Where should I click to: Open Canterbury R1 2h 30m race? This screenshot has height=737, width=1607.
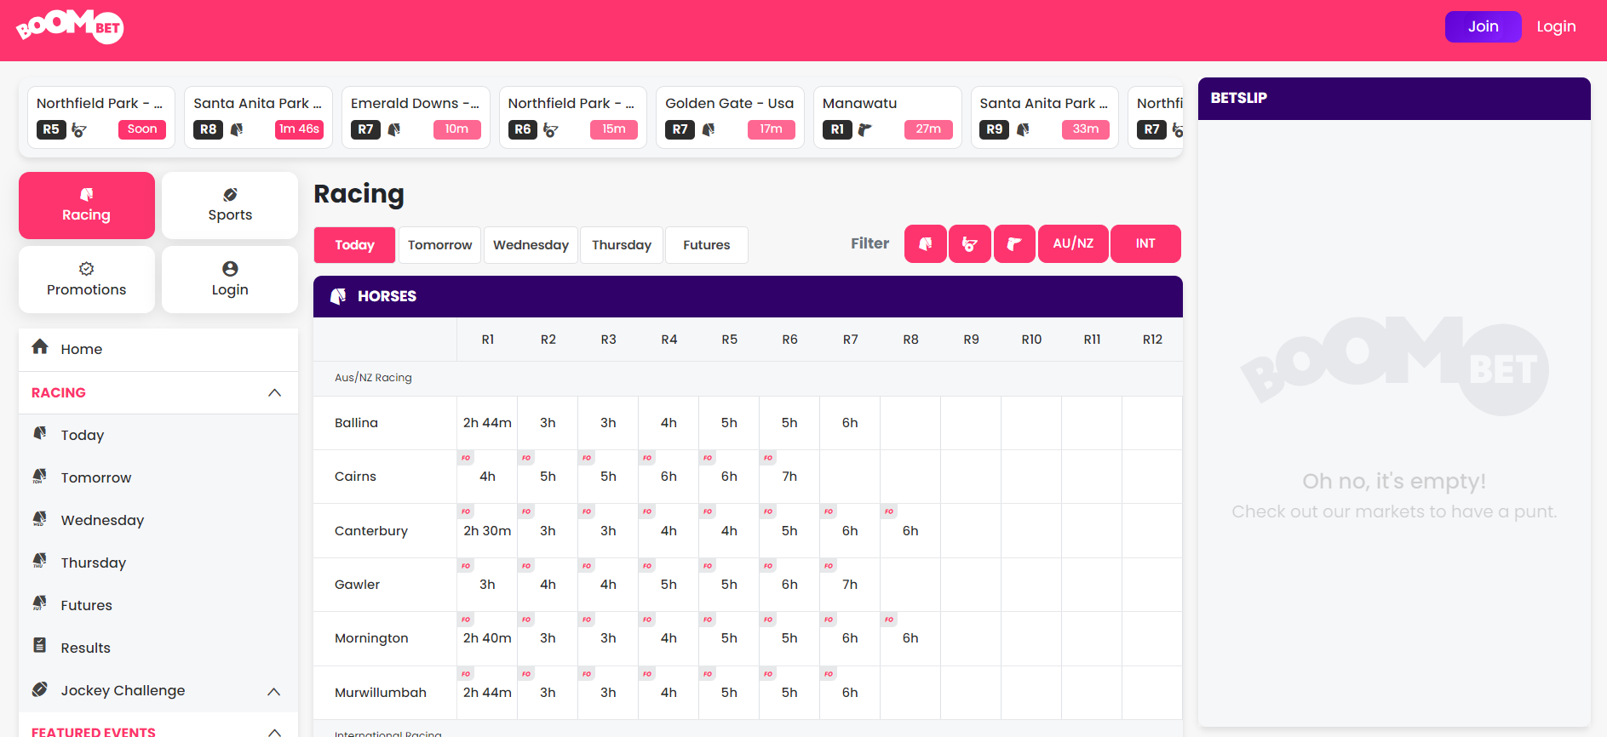487,531
